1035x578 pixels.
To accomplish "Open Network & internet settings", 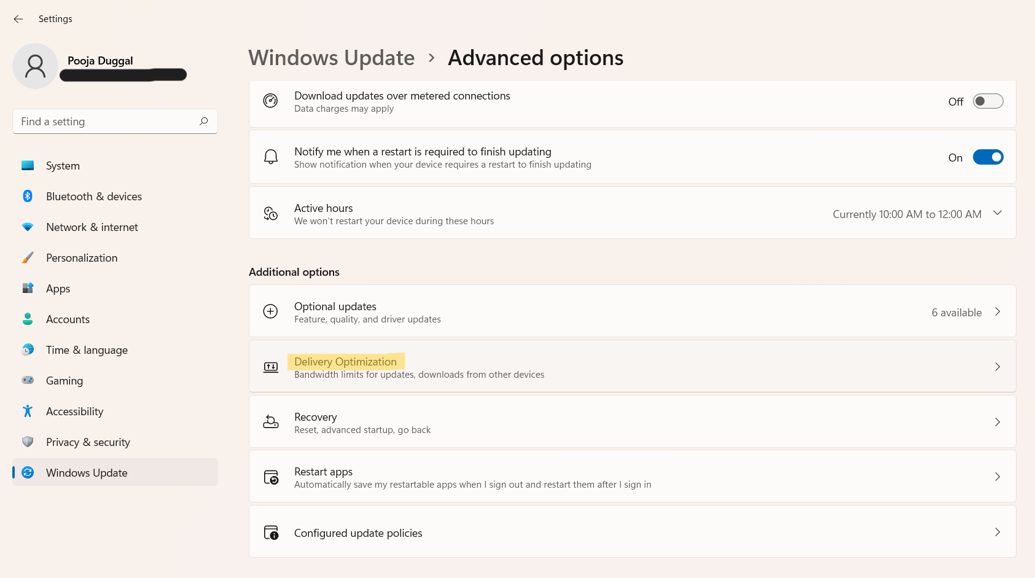I will (x=92, y=227).
